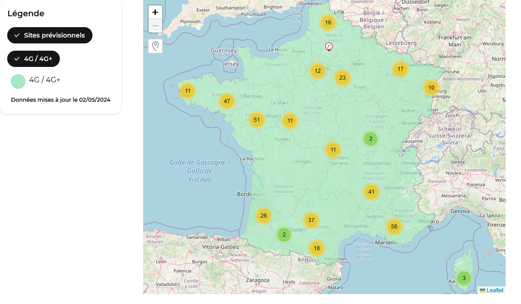This screenshot has width=521, height=304.
Task: Expand the cluster of 47 in Brittany
Action: [227, 101]
